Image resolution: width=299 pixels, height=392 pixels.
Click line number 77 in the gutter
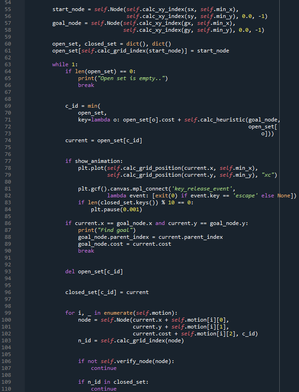[x=8, y=161]
